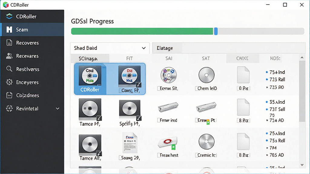Select the SAT column header
This screenshot has width=310, height=174.
(x=206, y=58)
